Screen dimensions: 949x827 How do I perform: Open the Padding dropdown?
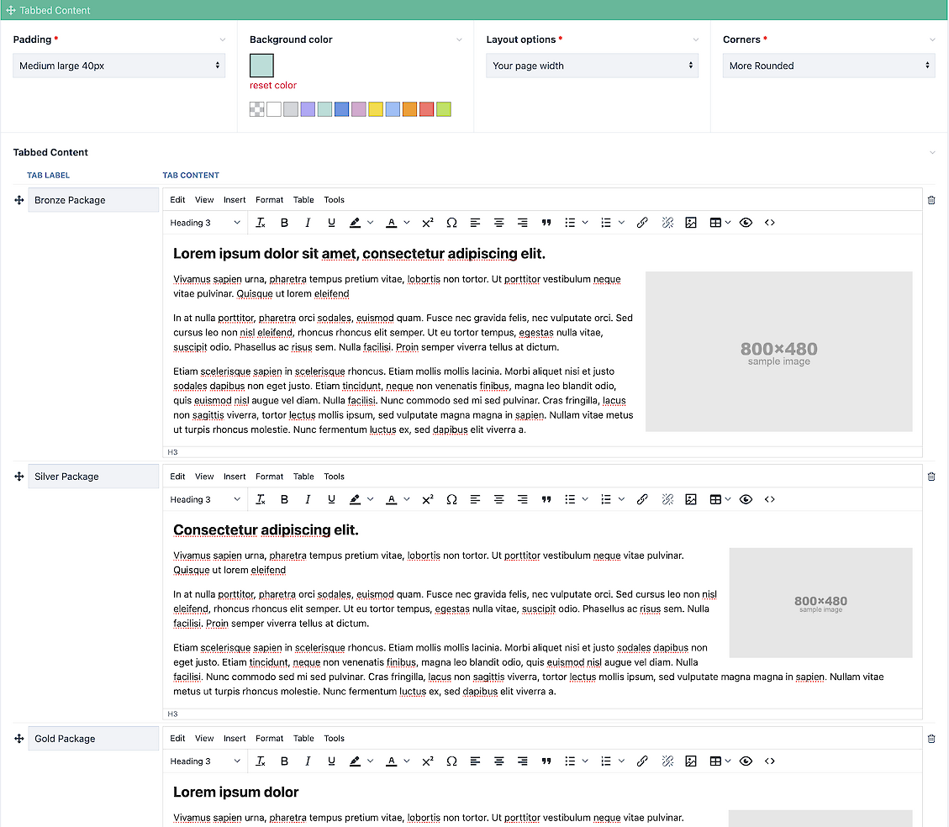(119, 66)
